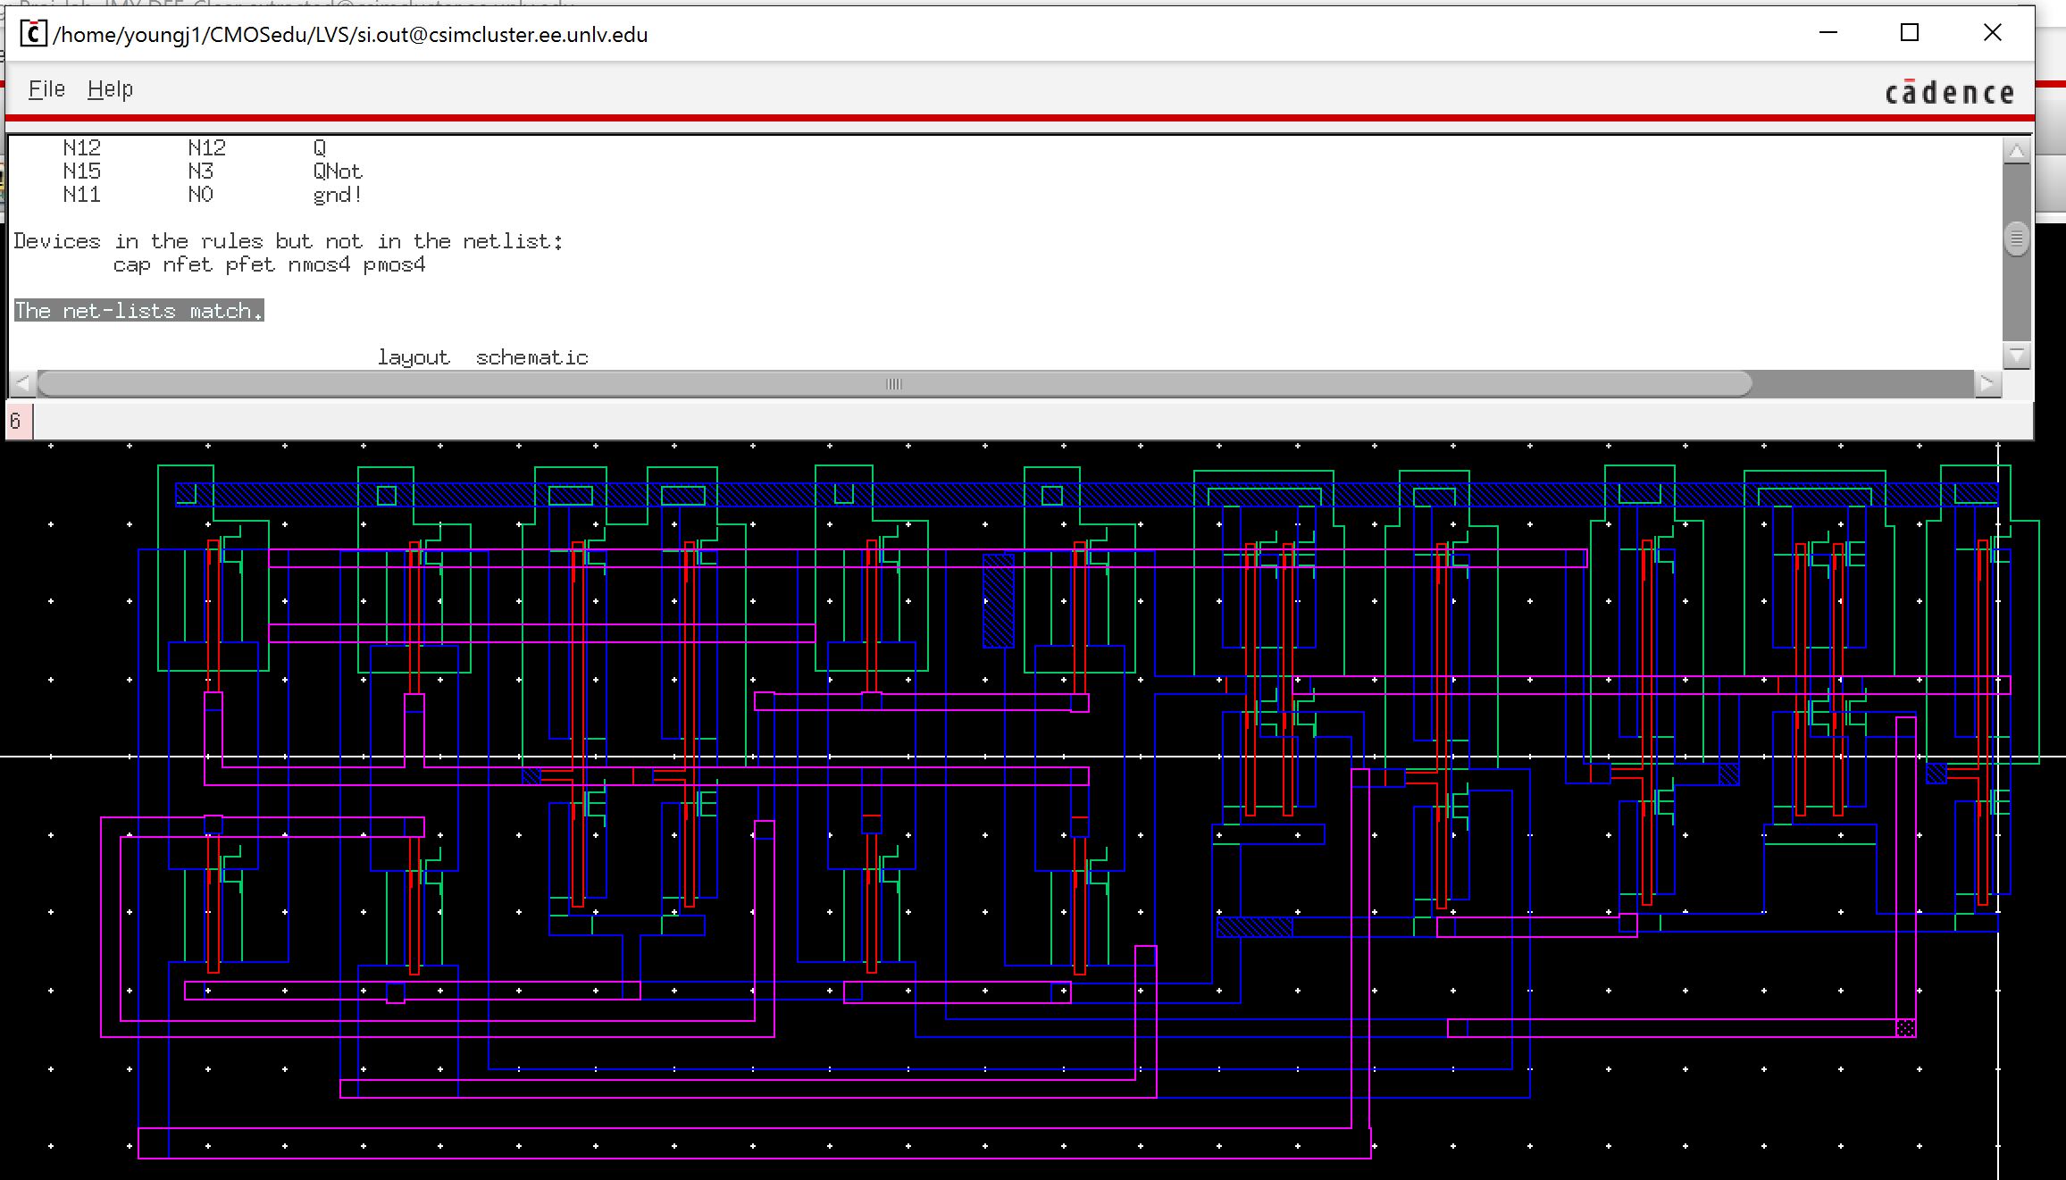The width and height of the screenshot is (2066, 1180).
Task: Click the empty input field beside the 6
Action: [x=1027, y=421]
